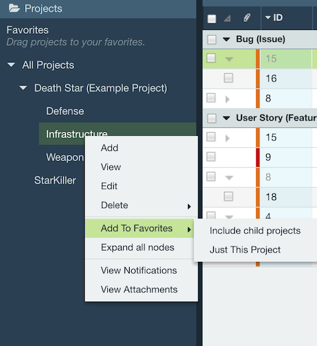
Task: Expand the User Story row with ID 15
Action: tap(228, 139)
